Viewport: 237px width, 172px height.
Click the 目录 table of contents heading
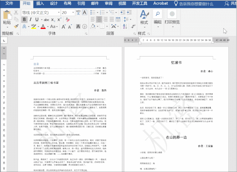36,64
